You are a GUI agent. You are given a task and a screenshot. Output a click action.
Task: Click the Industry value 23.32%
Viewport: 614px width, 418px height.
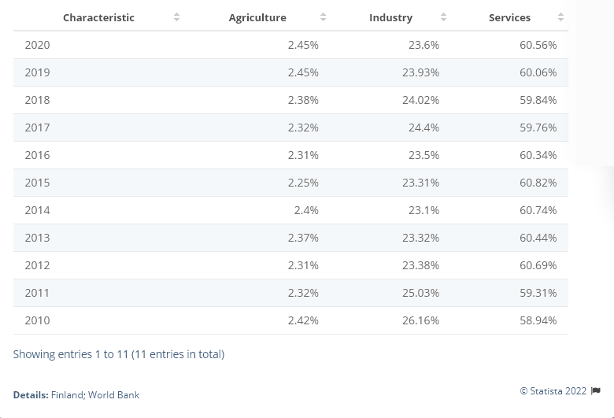[x=420, y=238]
